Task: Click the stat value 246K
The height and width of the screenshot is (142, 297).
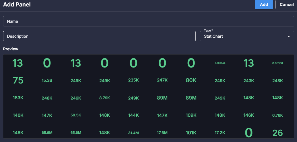Action: tap(76, 98)
